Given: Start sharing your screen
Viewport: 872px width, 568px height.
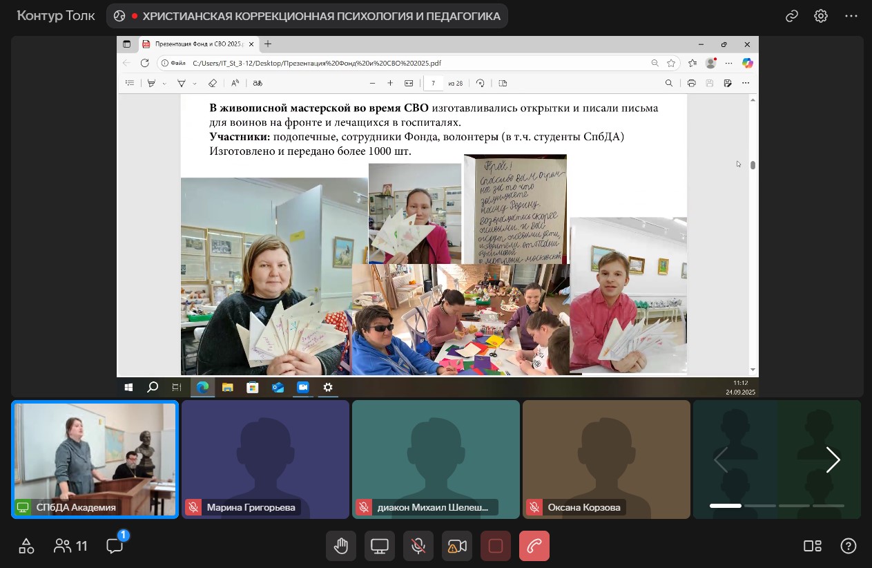Looking at the screenshot, I should pyautogui.click(x=380, y=546).
